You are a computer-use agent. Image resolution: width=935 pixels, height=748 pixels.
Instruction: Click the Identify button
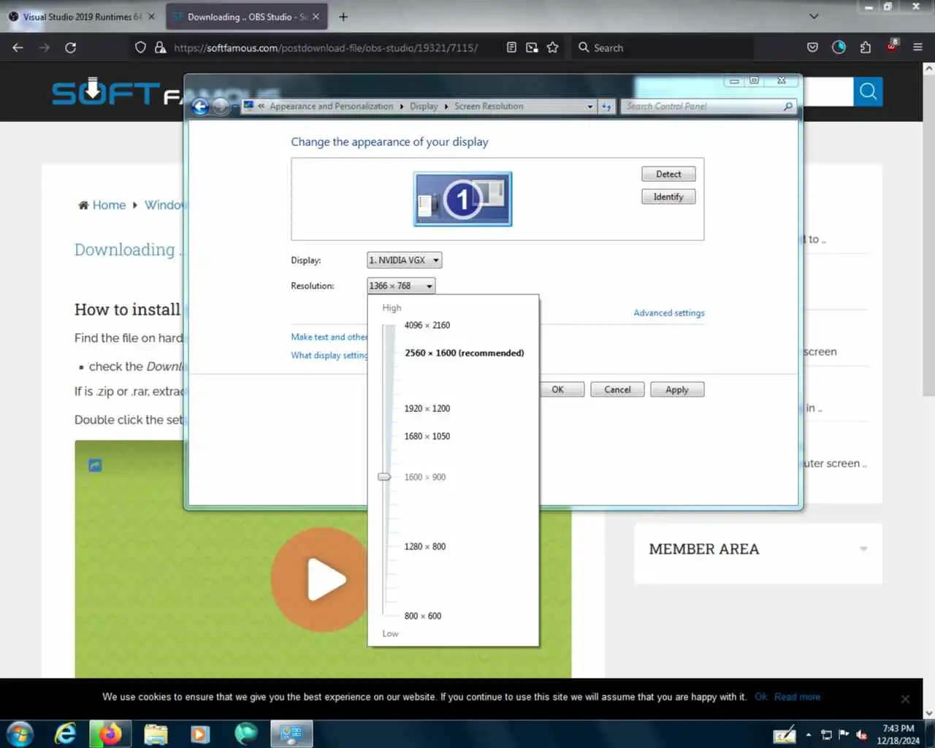point(668,196)
